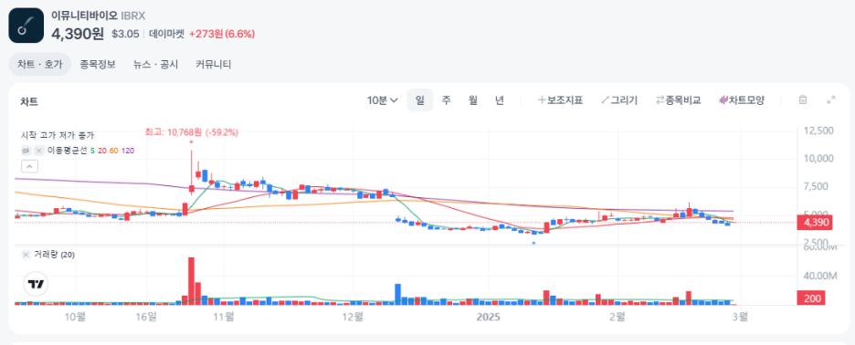This screenshot has width=855, height=345.
Task: Add an indicator with 보조지표
Action: [x=561, y=100]
